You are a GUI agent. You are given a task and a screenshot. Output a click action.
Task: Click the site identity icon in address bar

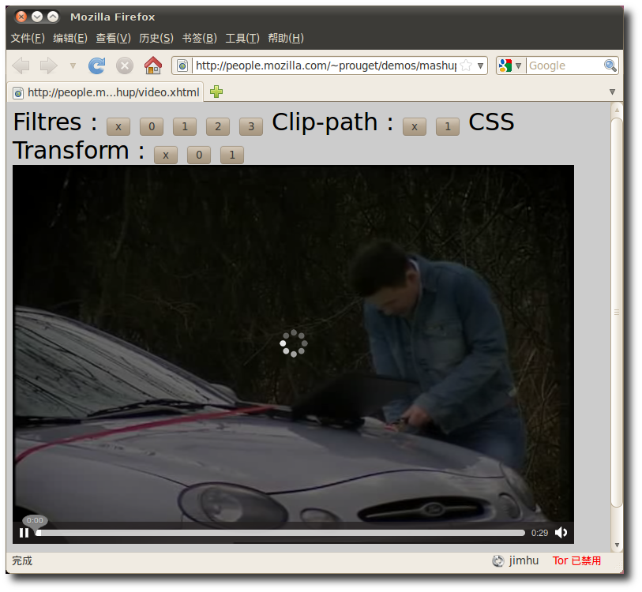[x=182, y=66]
